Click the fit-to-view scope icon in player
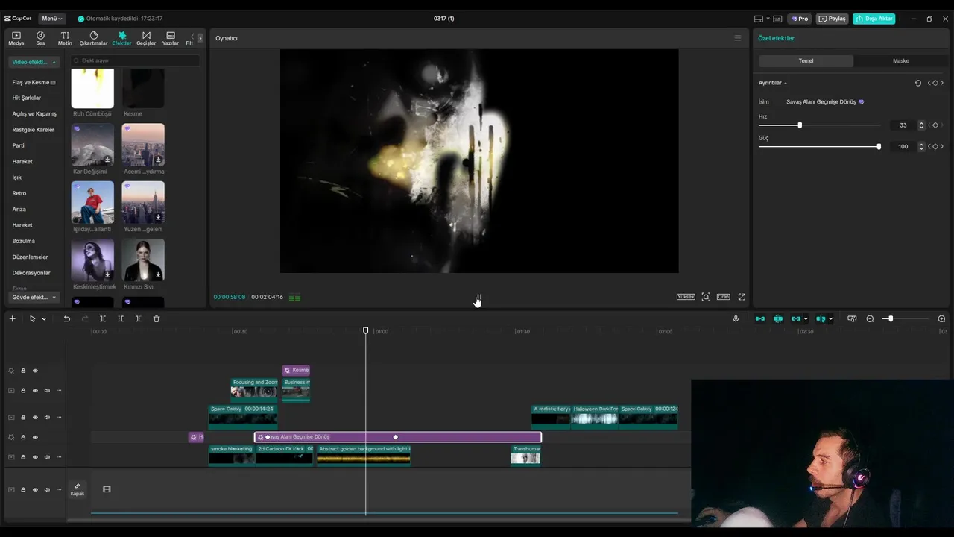 pyautogui.click(x=706, y=297)
